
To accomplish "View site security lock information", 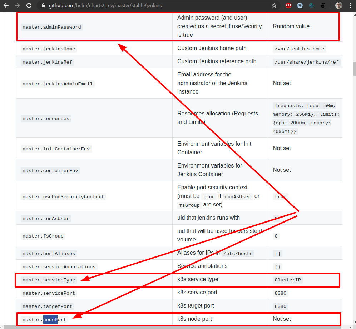I will point(43,5).
